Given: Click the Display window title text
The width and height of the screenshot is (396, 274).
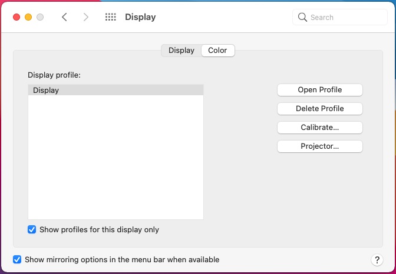Looking at the screenshot, I should pos(140,17).
